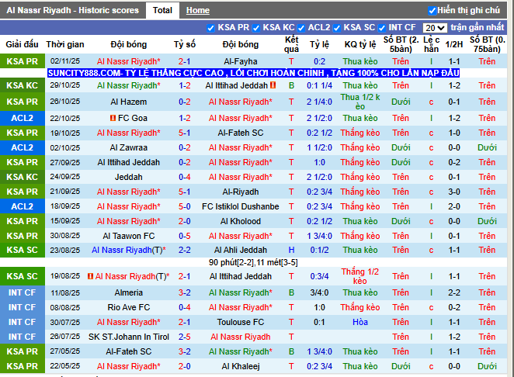Viewport: 514px width, 377px height.
Task: Toggle the KSA PR league filter checkbox
Action: pyautogui.click(x=210, y=28)
